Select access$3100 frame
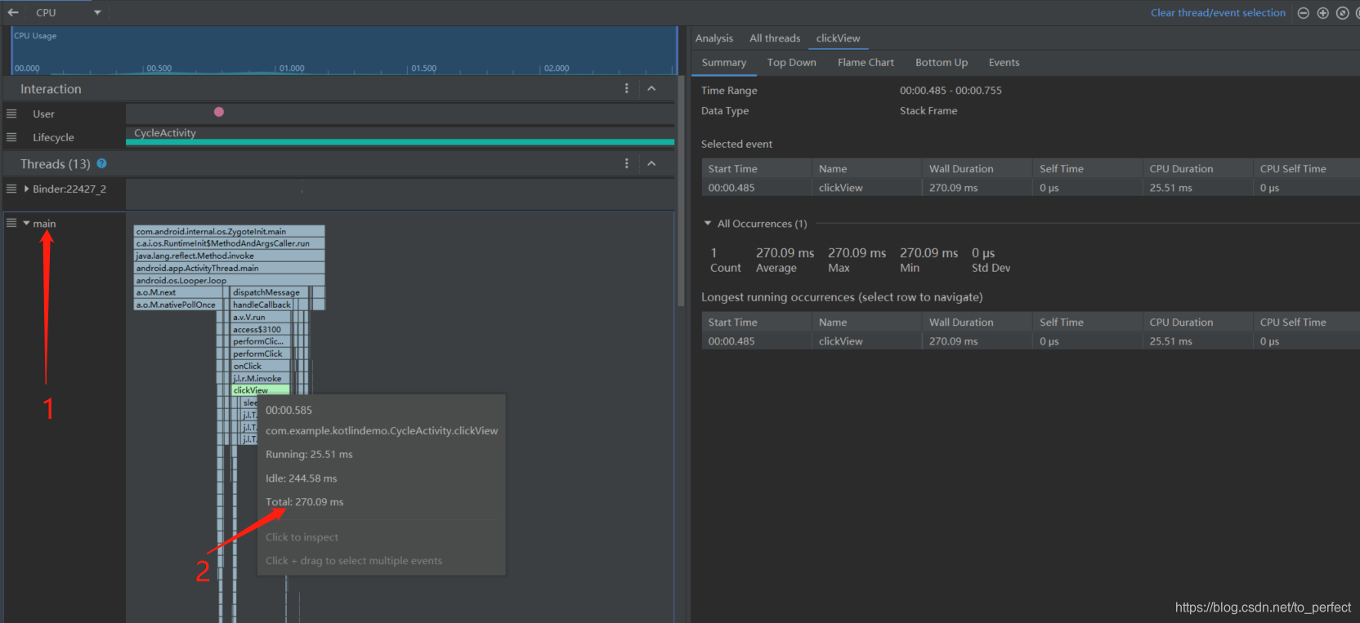 pos(261,329)
